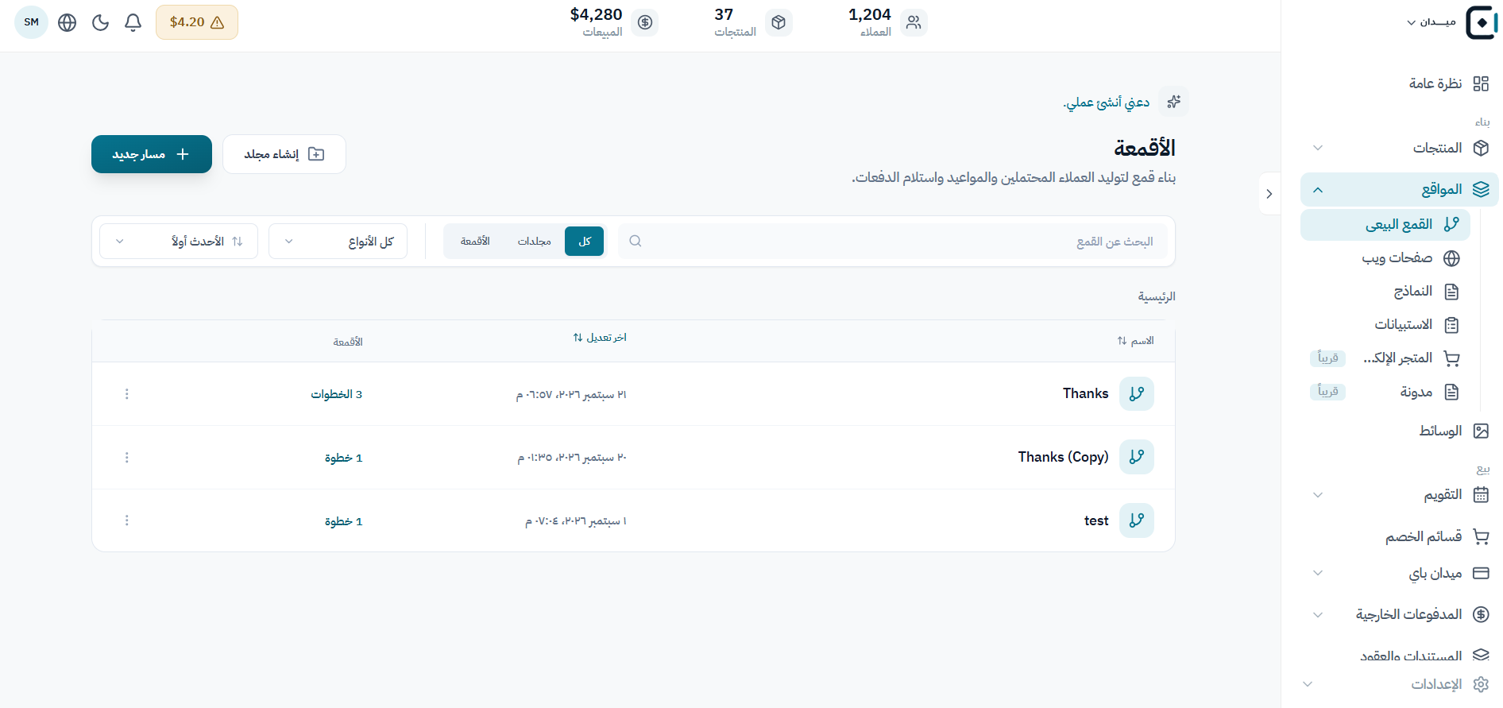Open the Thanks (Copy) funnel

pyautogui.click(x=1063, y=457)
